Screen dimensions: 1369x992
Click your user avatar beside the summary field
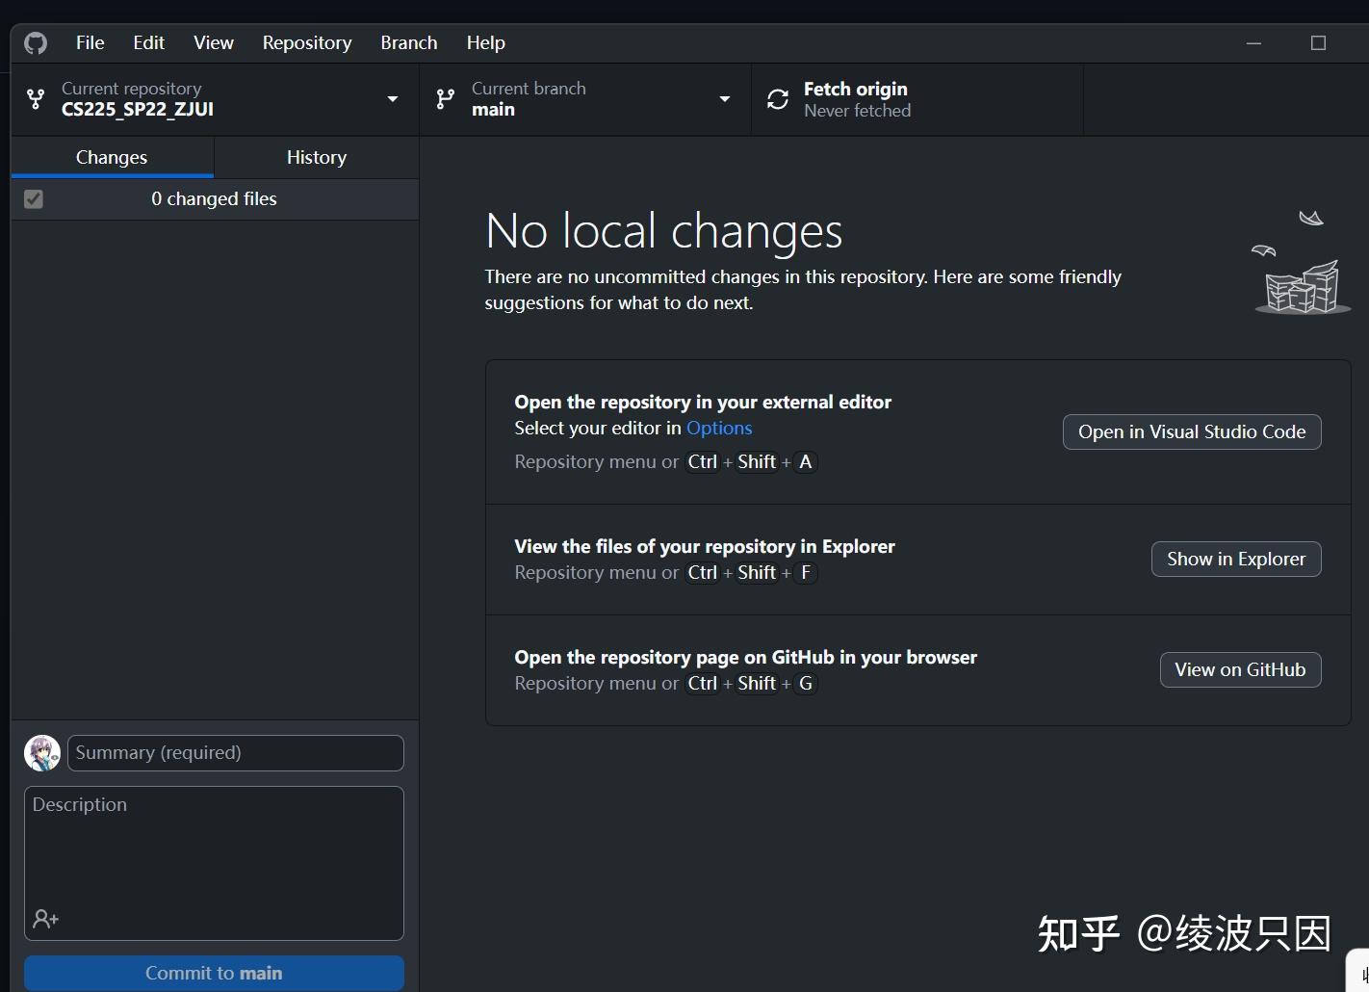coord(41,752)
